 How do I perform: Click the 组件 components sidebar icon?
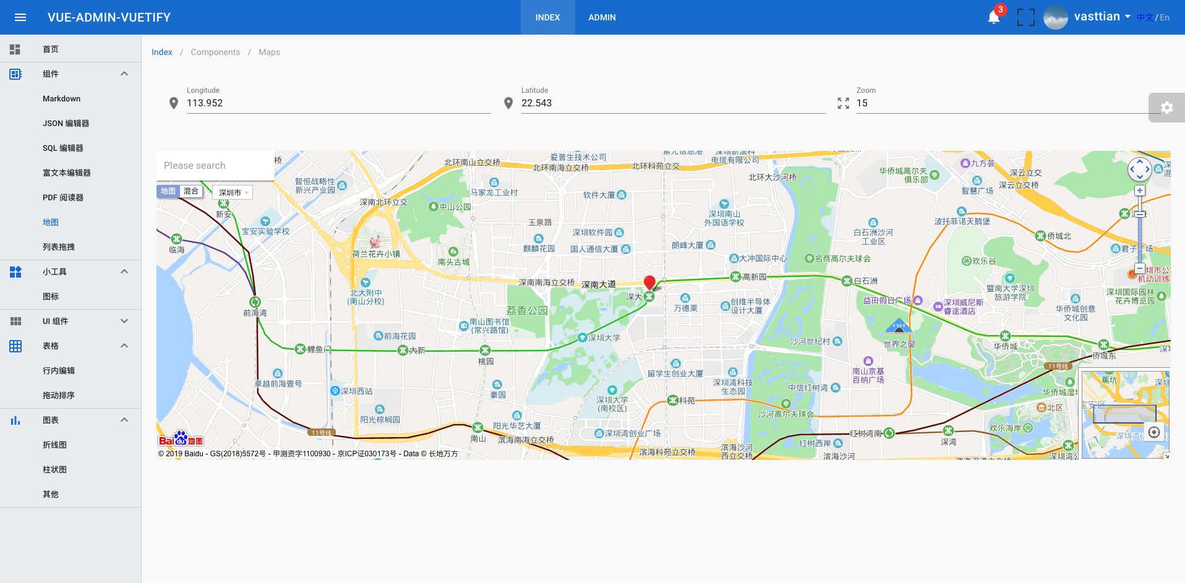click(15, 74)
